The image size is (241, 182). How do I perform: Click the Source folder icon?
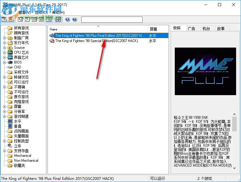[x=10, y=48]
